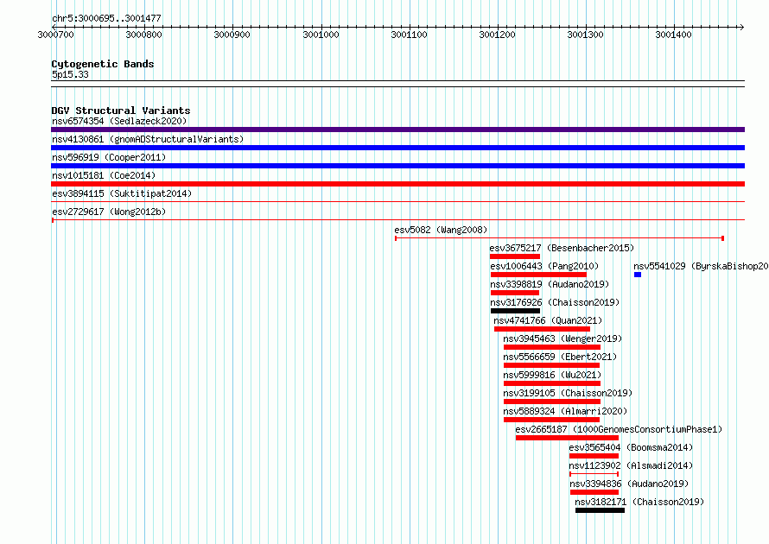Click red bar under nsv4741766 (Quan2021)
Viewport: 769px width, 544px height.
[542, 329]
